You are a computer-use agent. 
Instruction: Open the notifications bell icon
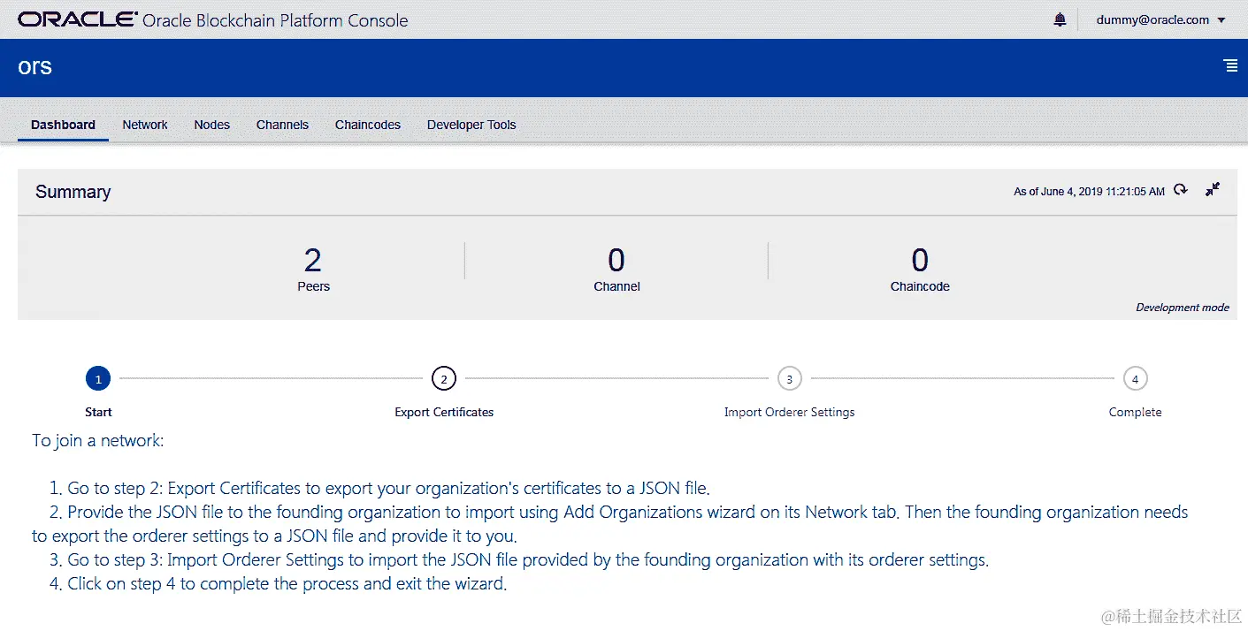point(1060,19)
